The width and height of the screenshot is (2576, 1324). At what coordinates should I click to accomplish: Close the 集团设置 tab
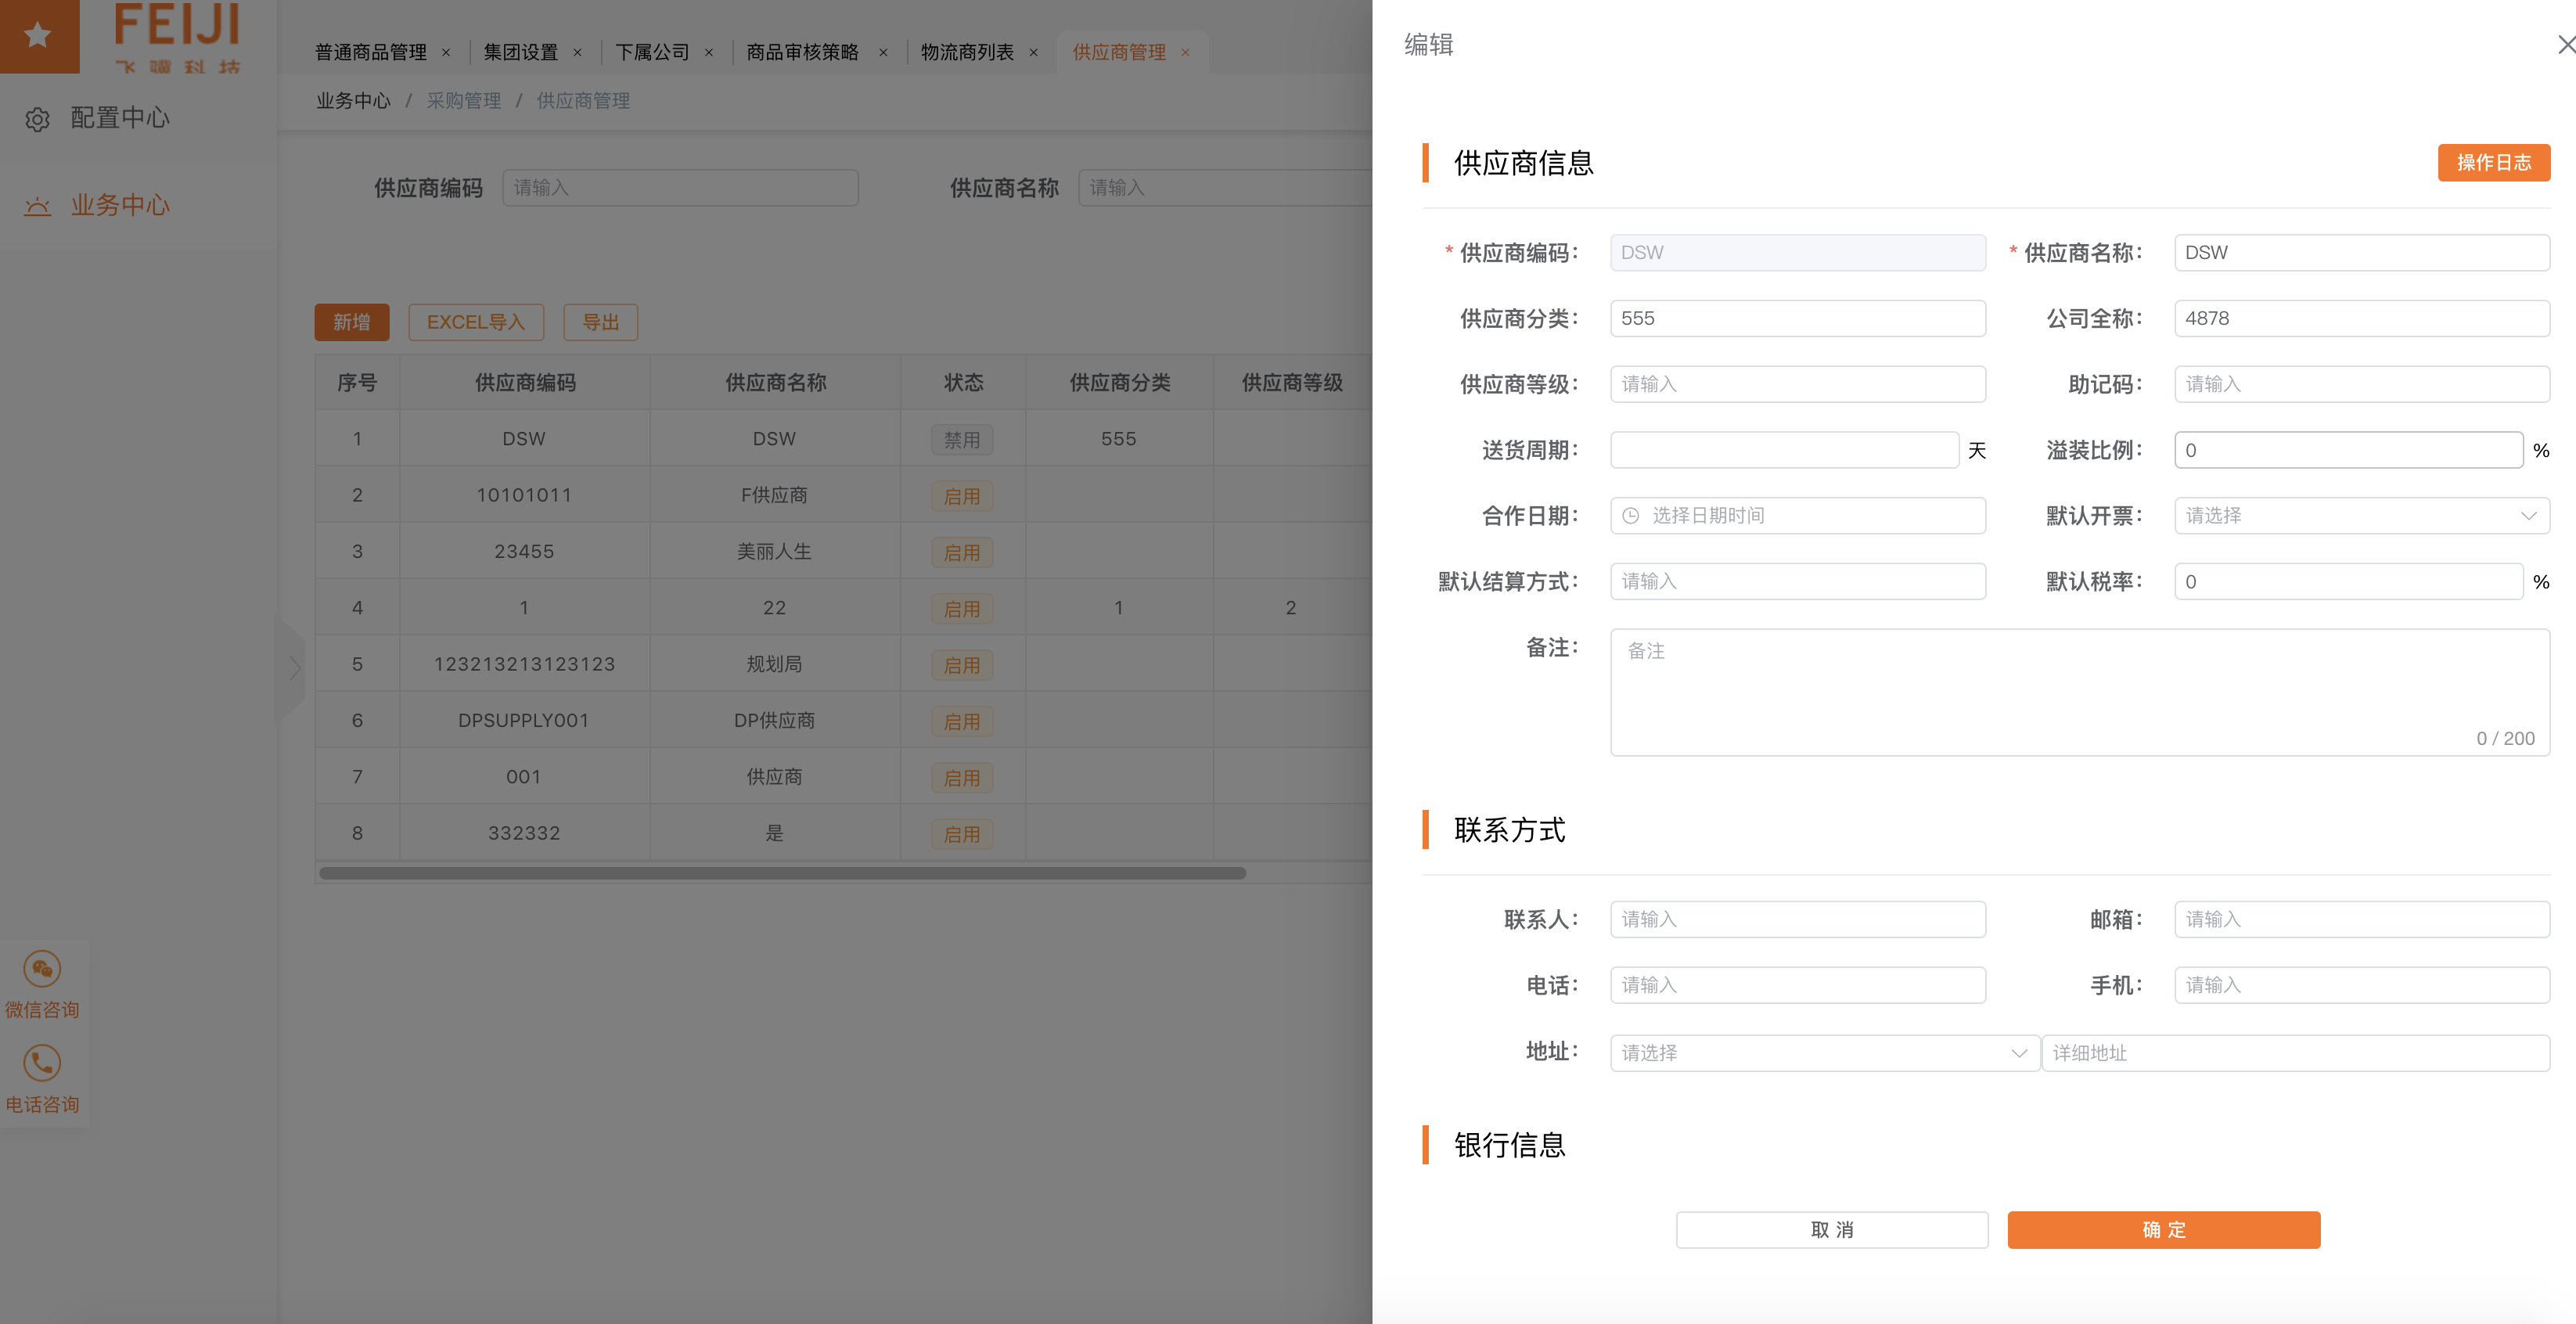pyautogui.click(x=577, y=52)
